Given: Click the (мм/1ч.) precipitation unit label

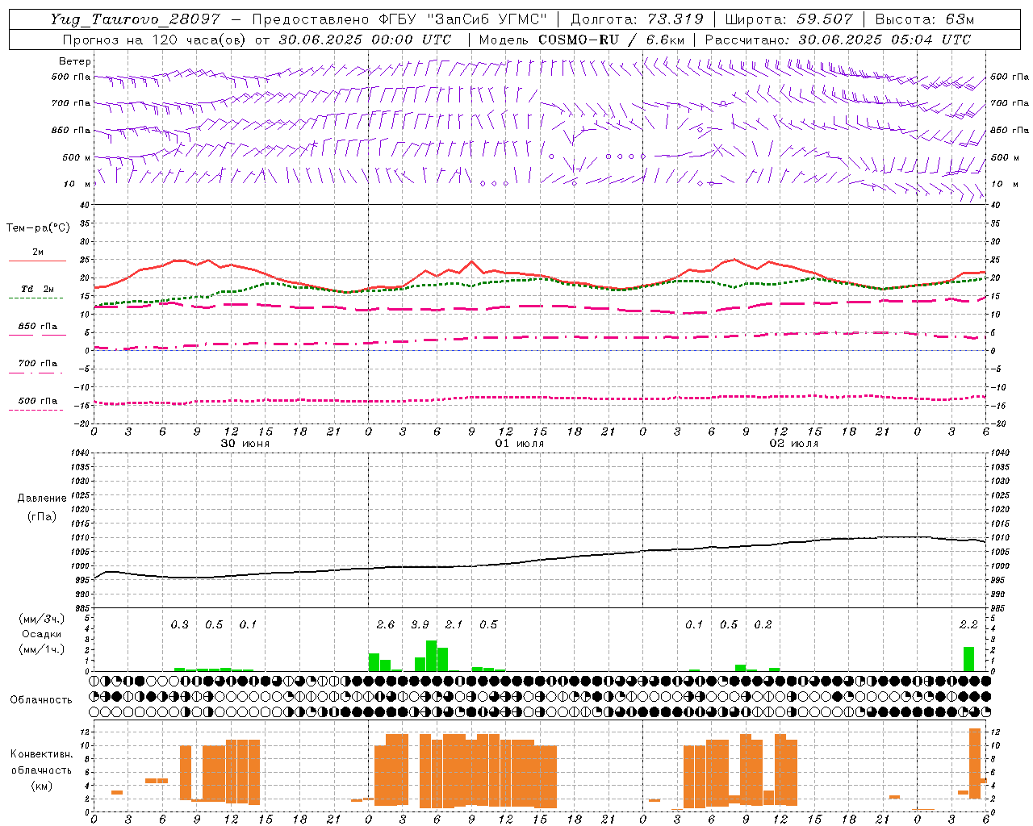Looking at the screenshot, I should 42,649.
